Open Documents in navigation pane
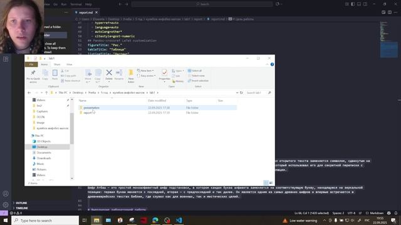 point(43,152)
